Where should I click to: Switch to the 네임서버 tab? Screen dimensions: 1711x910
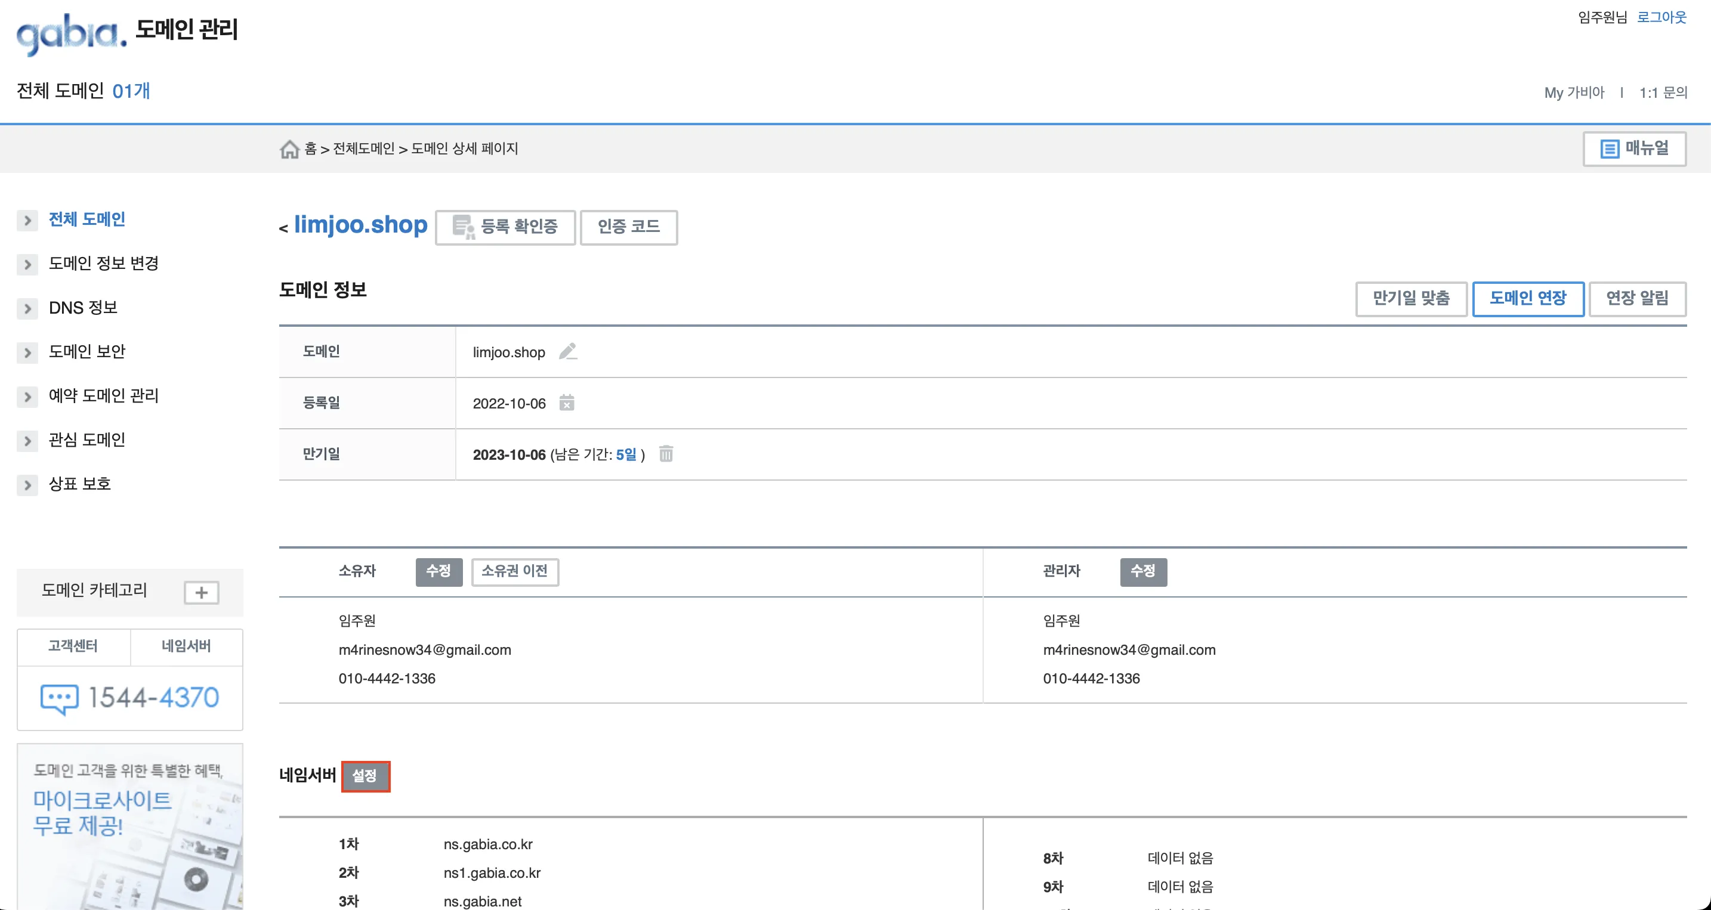click(186, 646)
